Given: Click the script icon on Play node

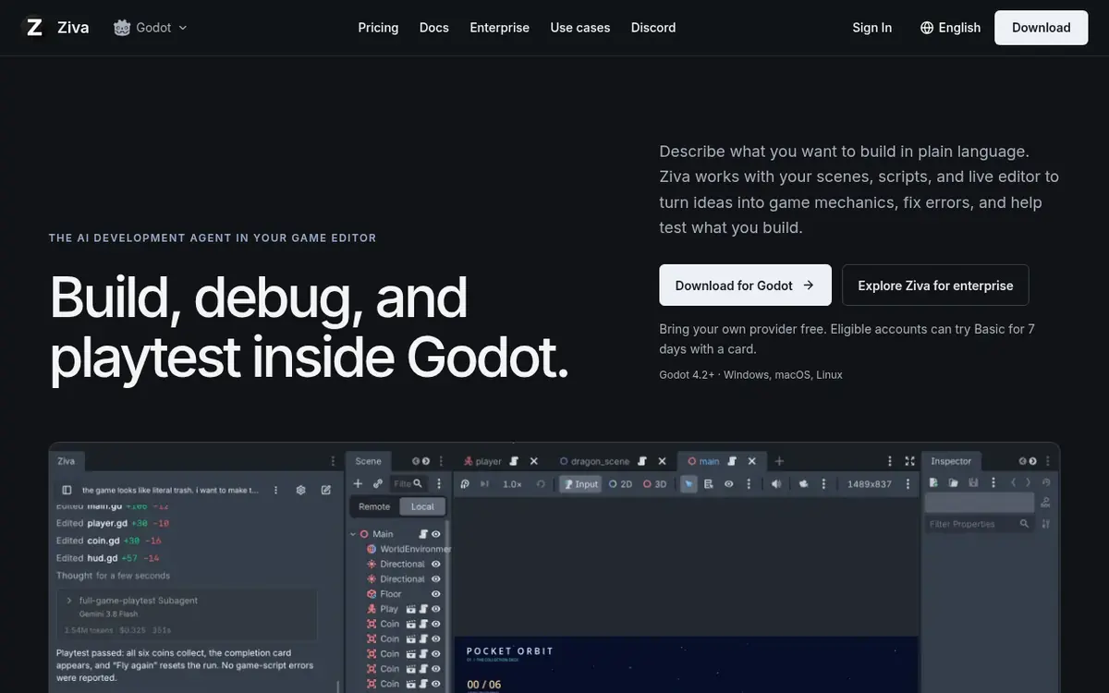Looking at the screenshot, I should click(x=423, y=609).
